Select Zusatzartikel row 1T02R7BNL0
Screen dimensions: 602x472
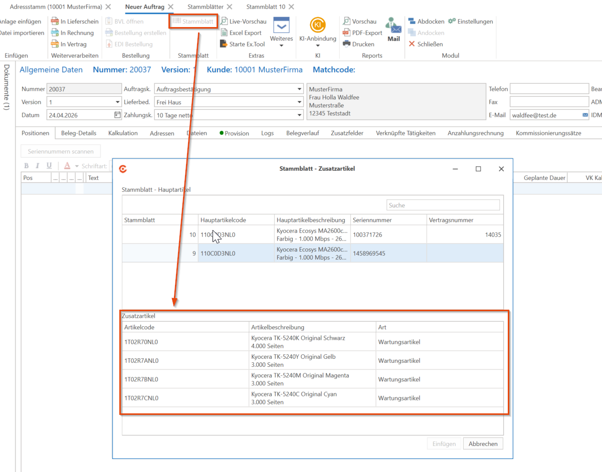click(x=313, y=379)
